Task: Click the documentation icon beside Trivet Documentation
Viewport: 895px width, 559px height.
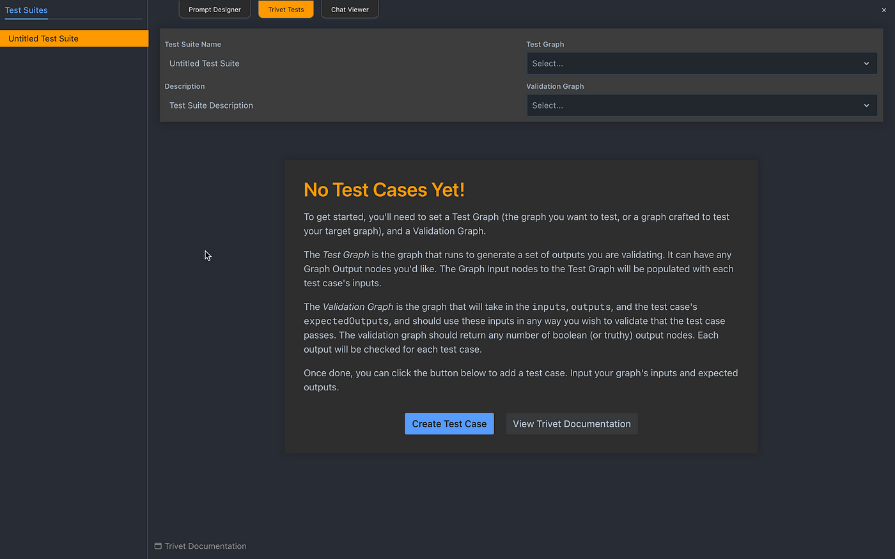Action: 157,546
